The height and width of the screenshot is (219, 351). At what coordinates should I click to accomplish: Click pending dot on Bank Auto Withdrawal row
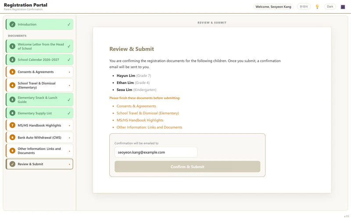tap(69, 138)
